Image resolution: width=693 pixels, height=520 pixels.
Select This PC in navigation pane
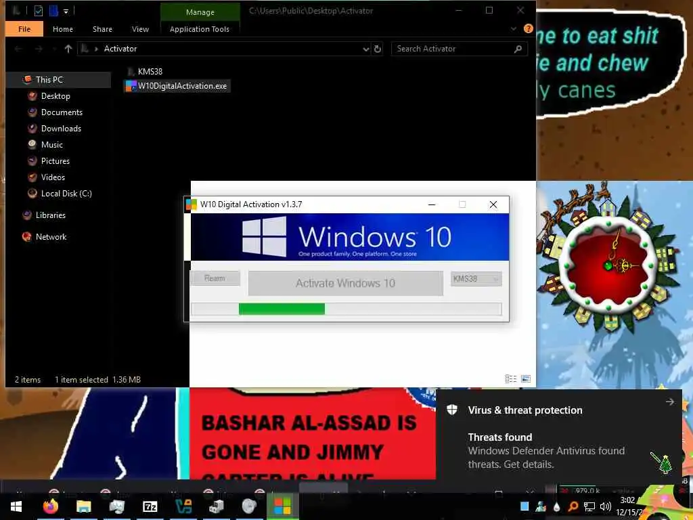coord(49,80)
